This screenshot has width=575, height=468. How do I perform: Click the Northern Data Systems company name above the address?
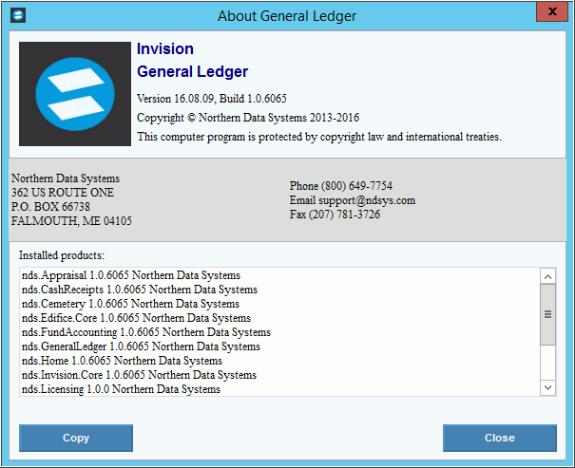click(x=66, y=178)
